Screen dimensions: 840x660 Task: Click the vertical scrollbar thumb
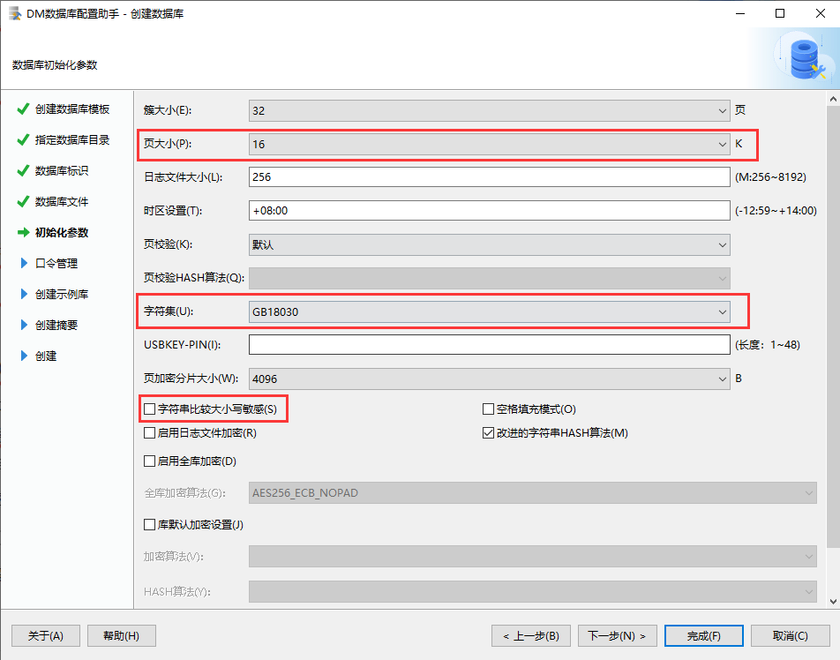coord(833,326)
